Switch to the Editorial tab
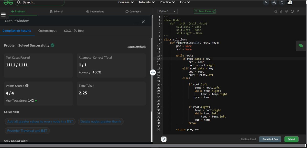The height and width of the screenshot is (148, 307). click(57, 12)
